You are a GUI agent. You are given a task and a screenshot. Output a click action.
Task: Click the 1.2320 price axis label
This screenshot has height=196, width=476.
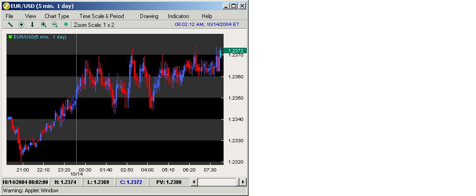point(236,162)
